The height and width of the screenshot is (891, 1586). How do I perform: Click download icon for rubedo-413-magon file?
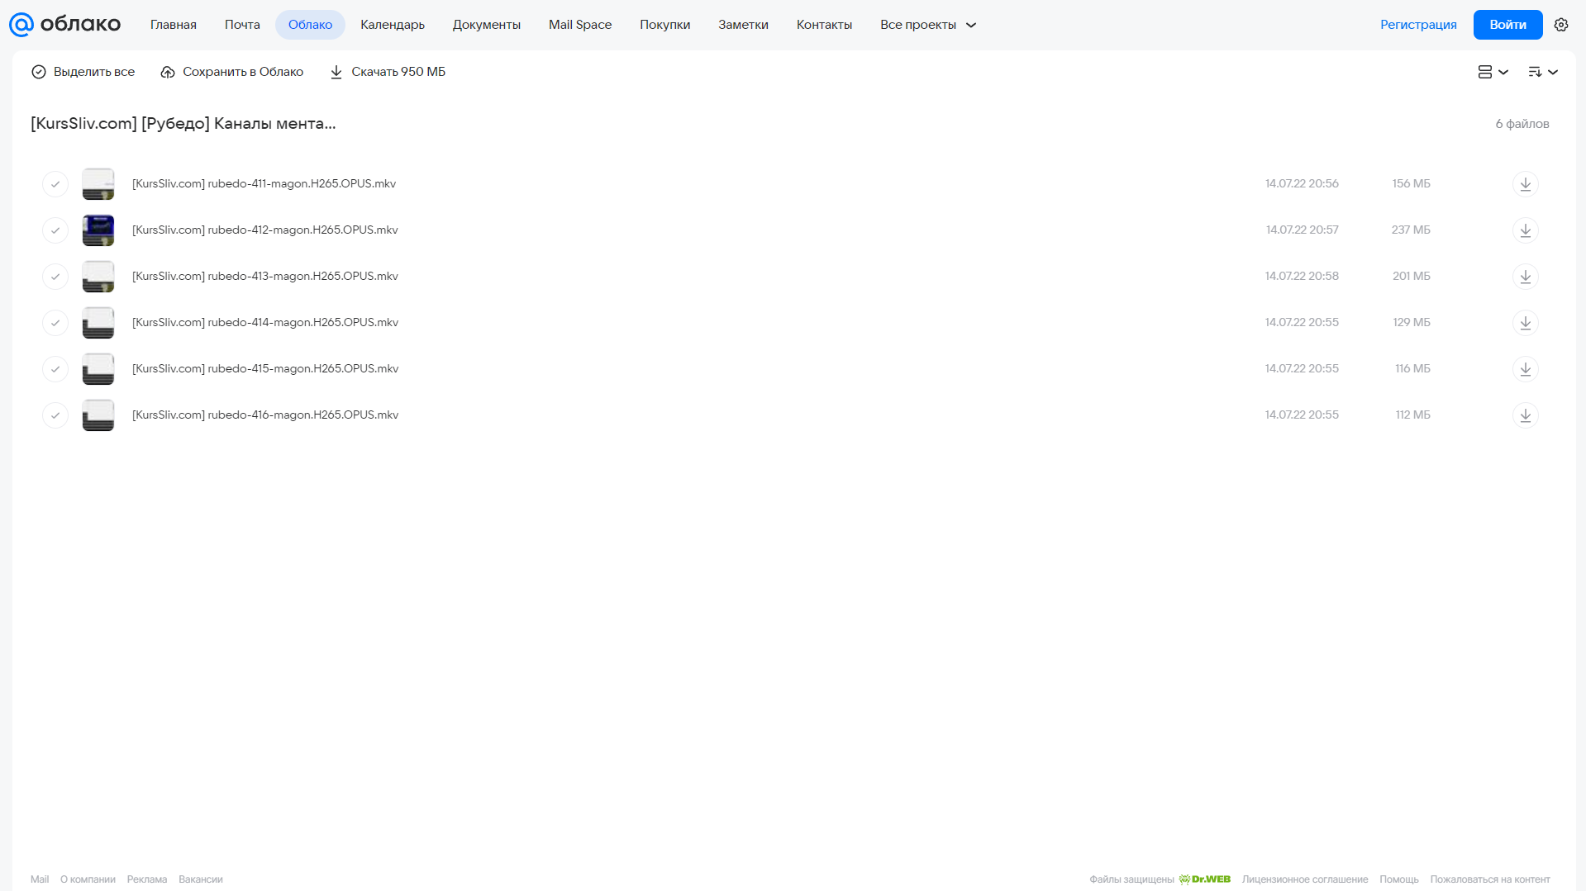[1525, 277]
